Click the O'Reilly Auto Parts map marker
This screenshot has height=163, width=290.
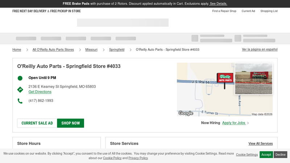point(225,77)
